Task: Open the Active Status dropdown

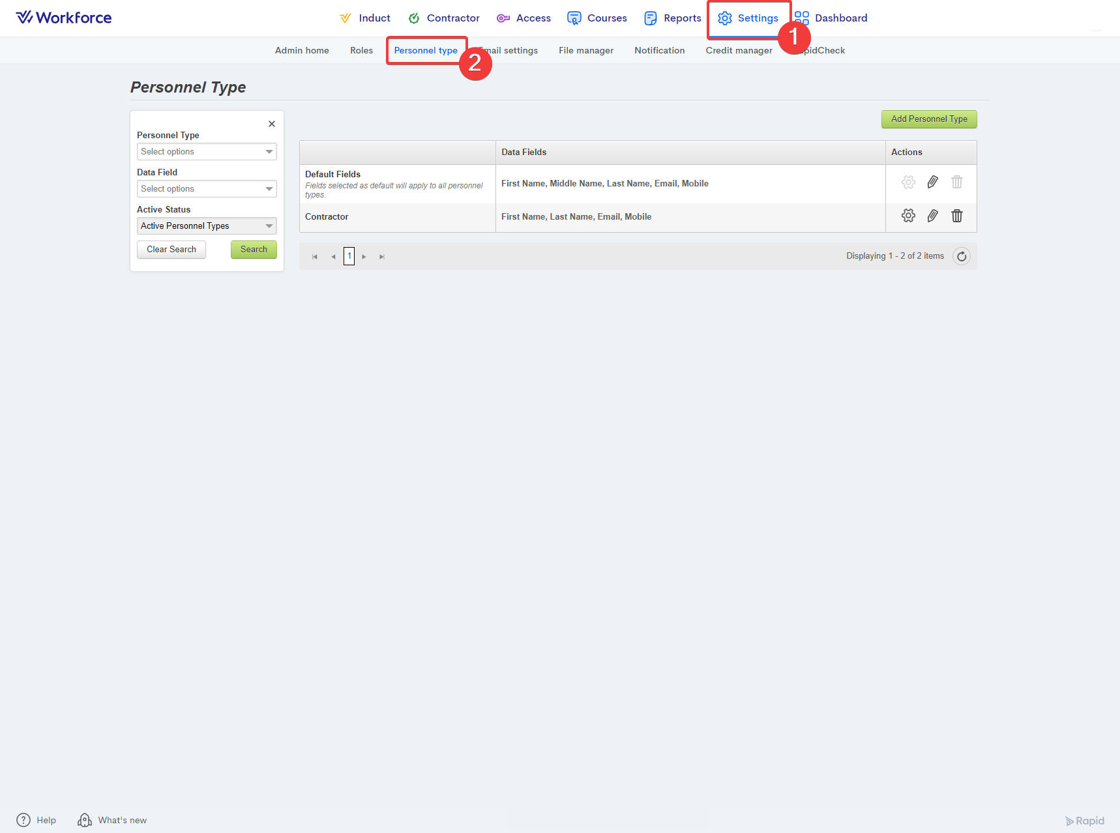Action: [x=207, y=226]
